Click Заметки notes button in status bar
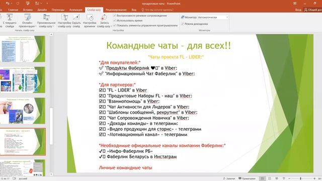The width and height of the screenshot is (322, 181). click(229, 178)
